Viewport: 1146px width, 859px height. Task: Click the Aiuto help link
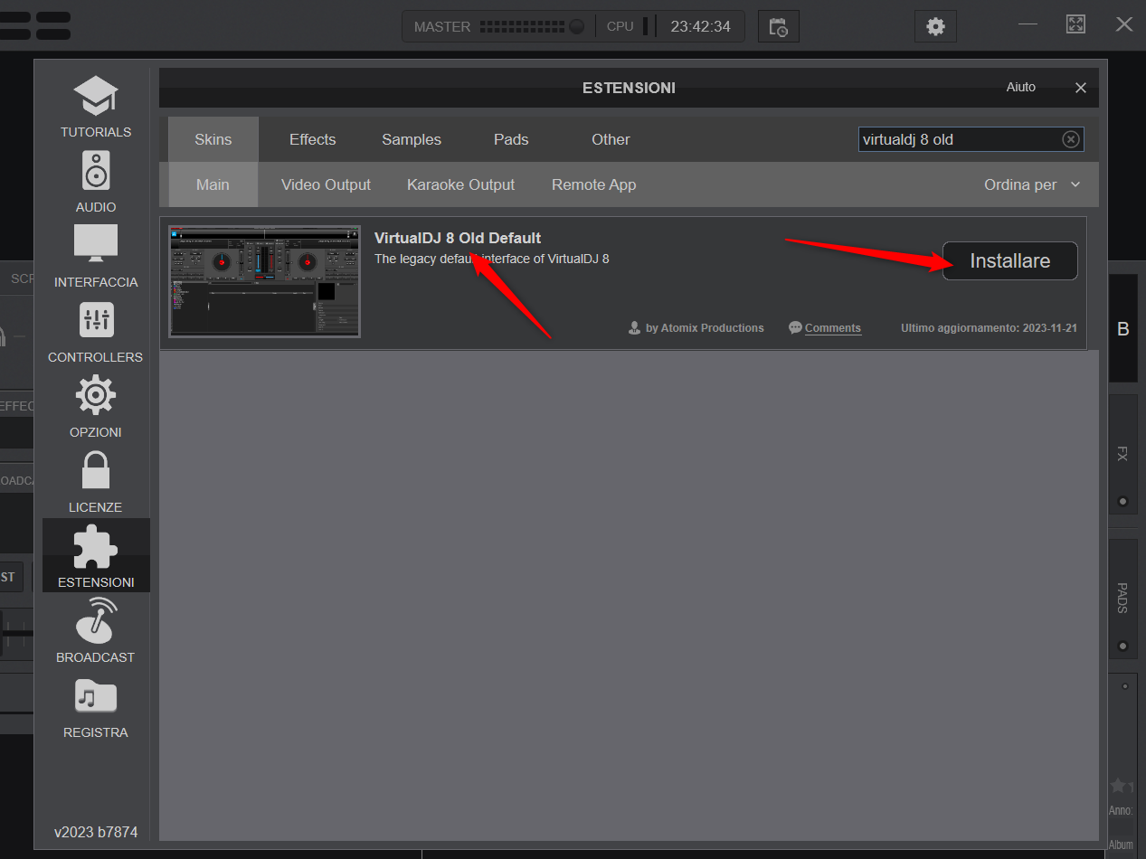tap(1021, 87)
